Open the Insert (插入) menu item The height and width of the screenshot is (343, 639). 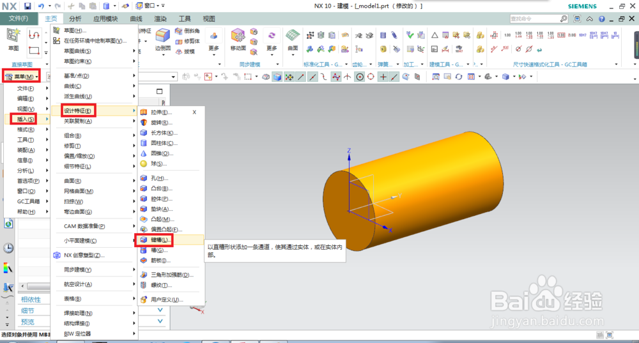[x=27, y=119]
